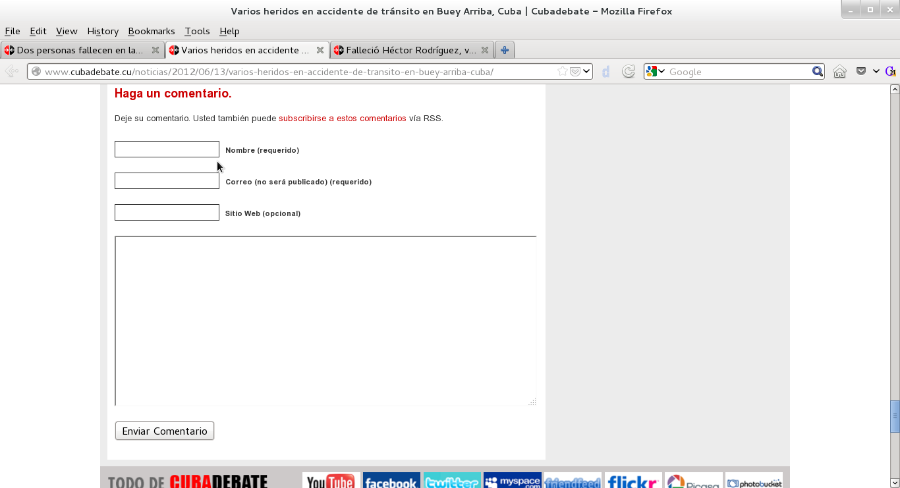The image size is (900, 488).
Task: Click the back navigation arrow
Action: click(x=12, y=71)
